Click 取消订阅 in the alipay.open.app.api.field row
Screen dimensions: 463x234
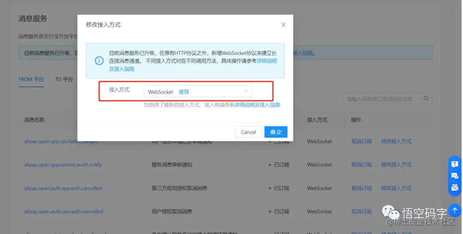click(x=361, y=141)
